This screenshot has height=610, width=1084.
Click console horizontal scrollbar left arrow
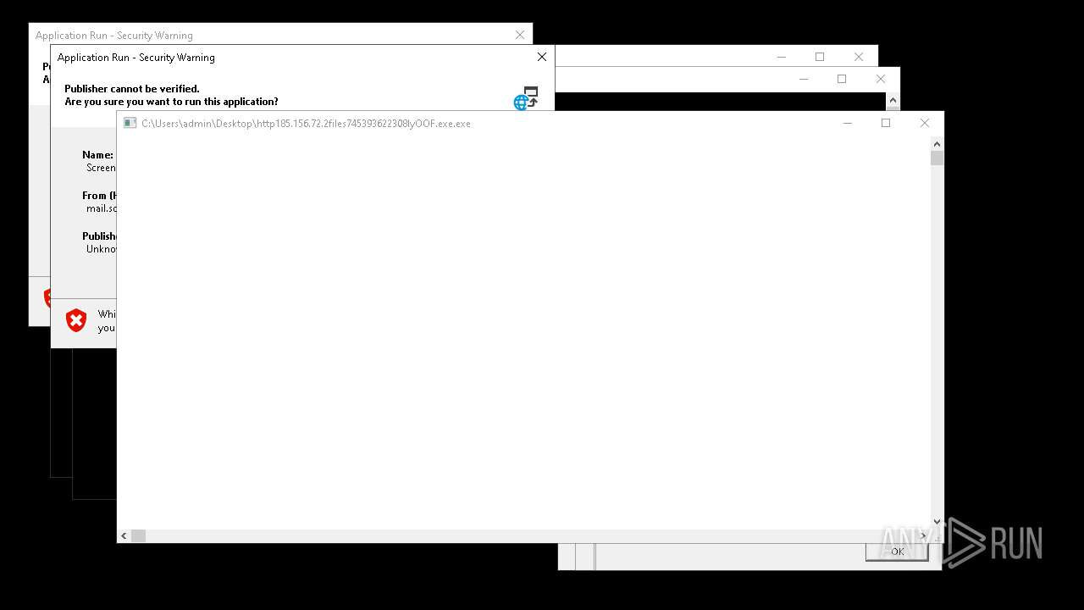click(x=124, y=535)
